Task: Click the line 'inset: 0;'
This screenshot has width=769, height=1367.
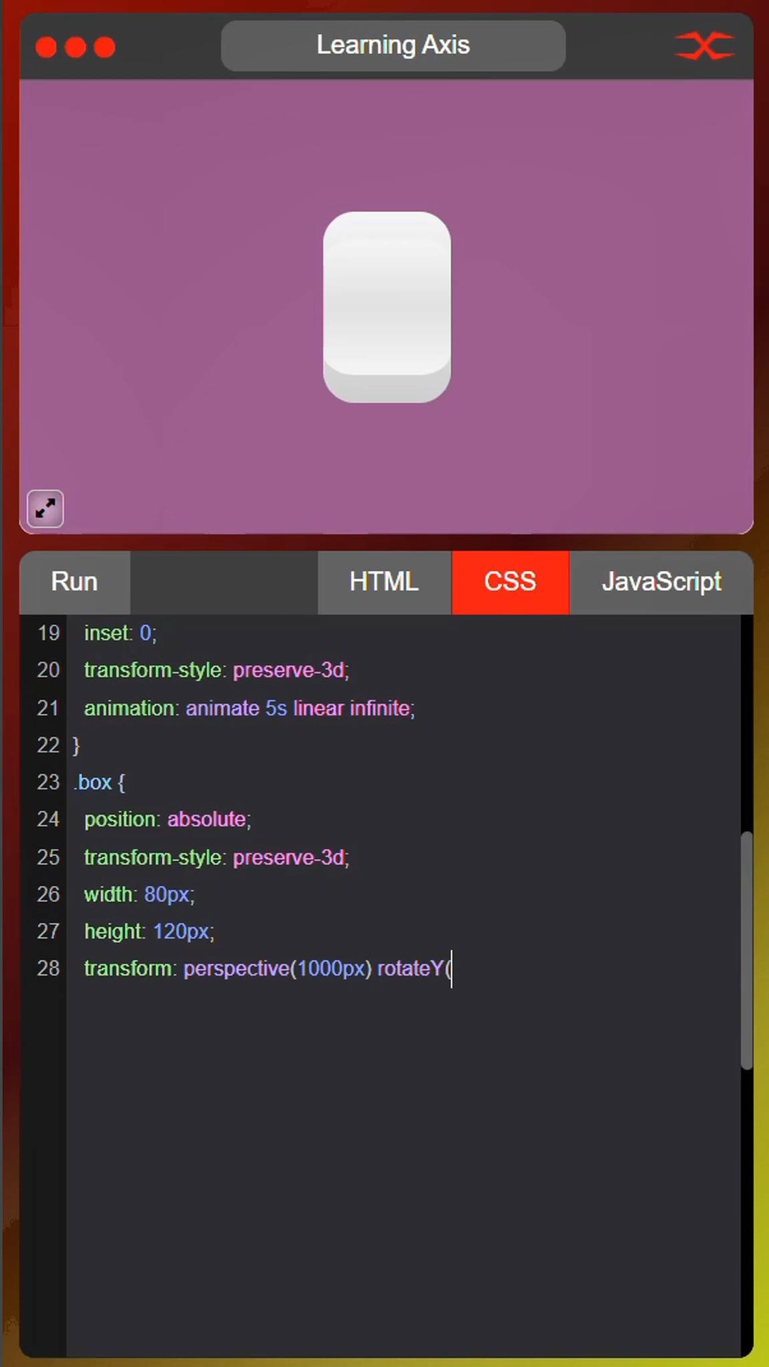Action: 120,633
